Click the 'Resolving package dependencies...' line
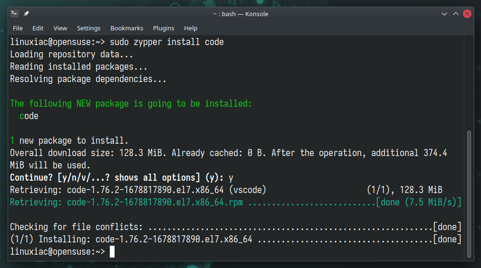 (x=88, y=79)
